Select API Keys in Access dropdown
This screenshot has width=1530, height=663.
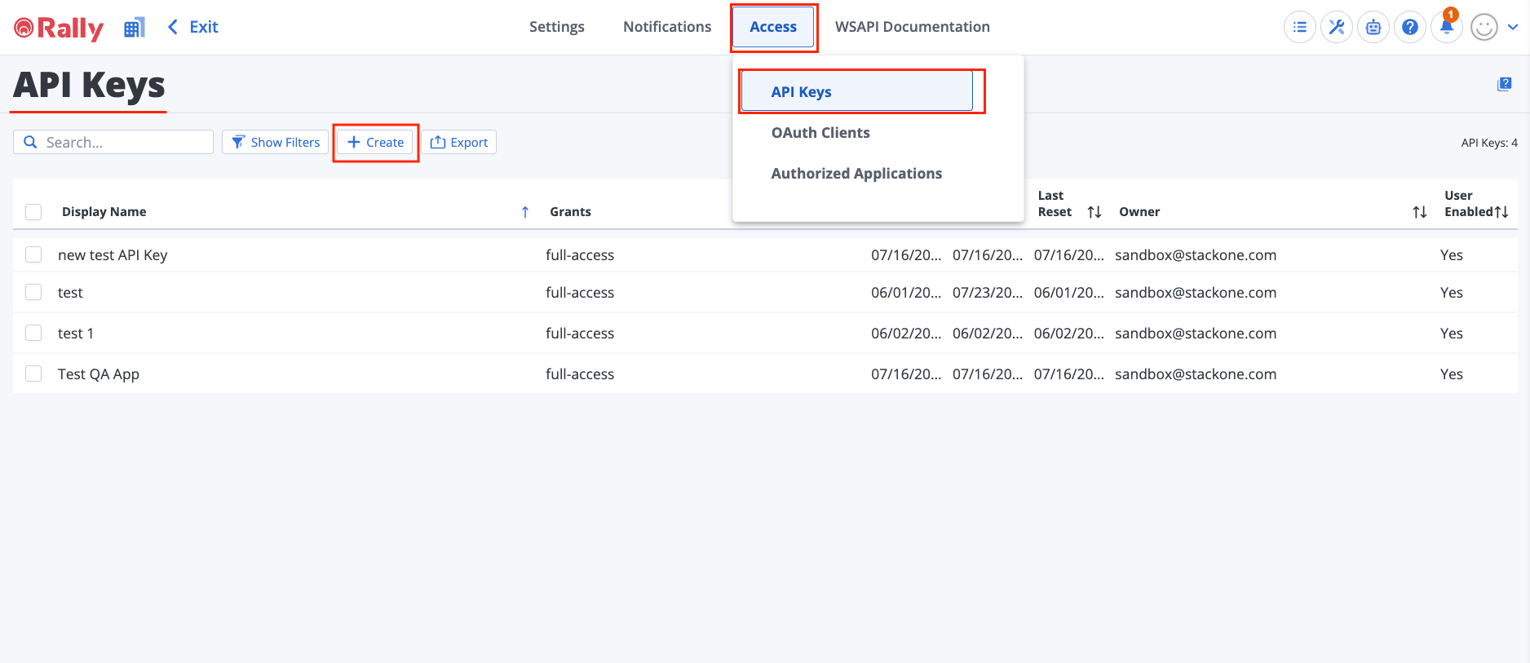click(x=856, y=91)
